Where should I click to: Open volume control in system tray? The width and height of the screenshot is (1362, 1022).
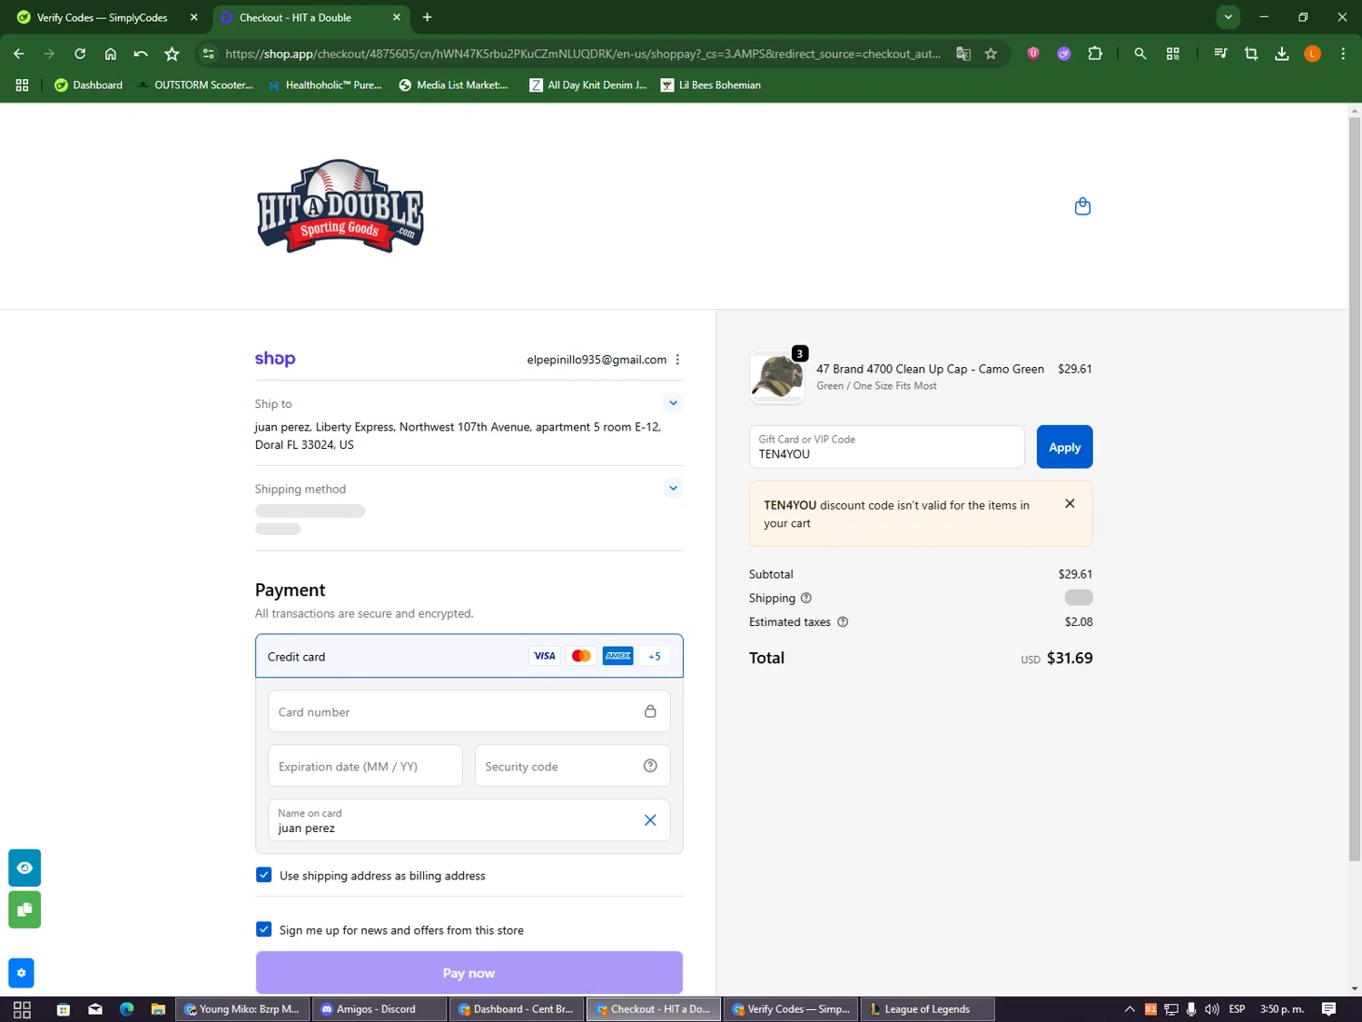pyautogui.click(x=1211, y=1009)
